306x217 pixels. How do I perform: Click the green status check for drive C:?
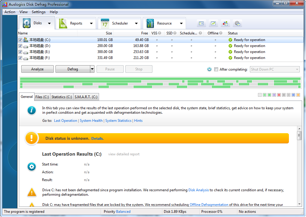coord(230,40)
